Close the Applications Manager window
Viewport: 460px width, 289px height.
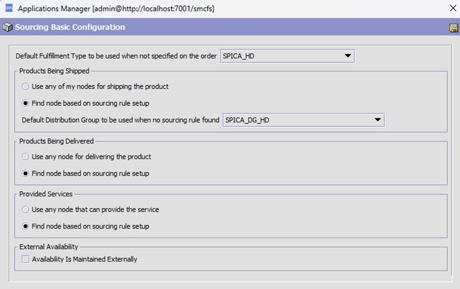pyautogui.click(x=453, y=9)
